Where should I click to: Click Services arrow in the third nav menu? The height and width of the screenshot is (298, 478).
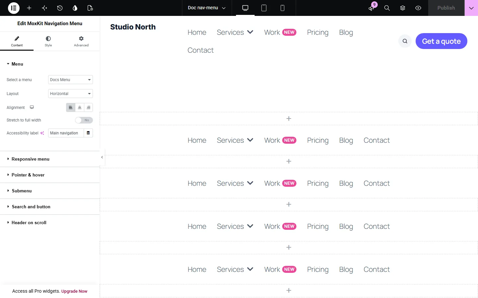(x=250, y=183)
